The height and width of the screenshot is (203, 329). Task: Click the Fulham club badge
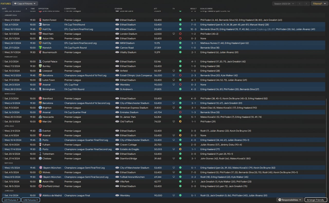coord(40,145)
